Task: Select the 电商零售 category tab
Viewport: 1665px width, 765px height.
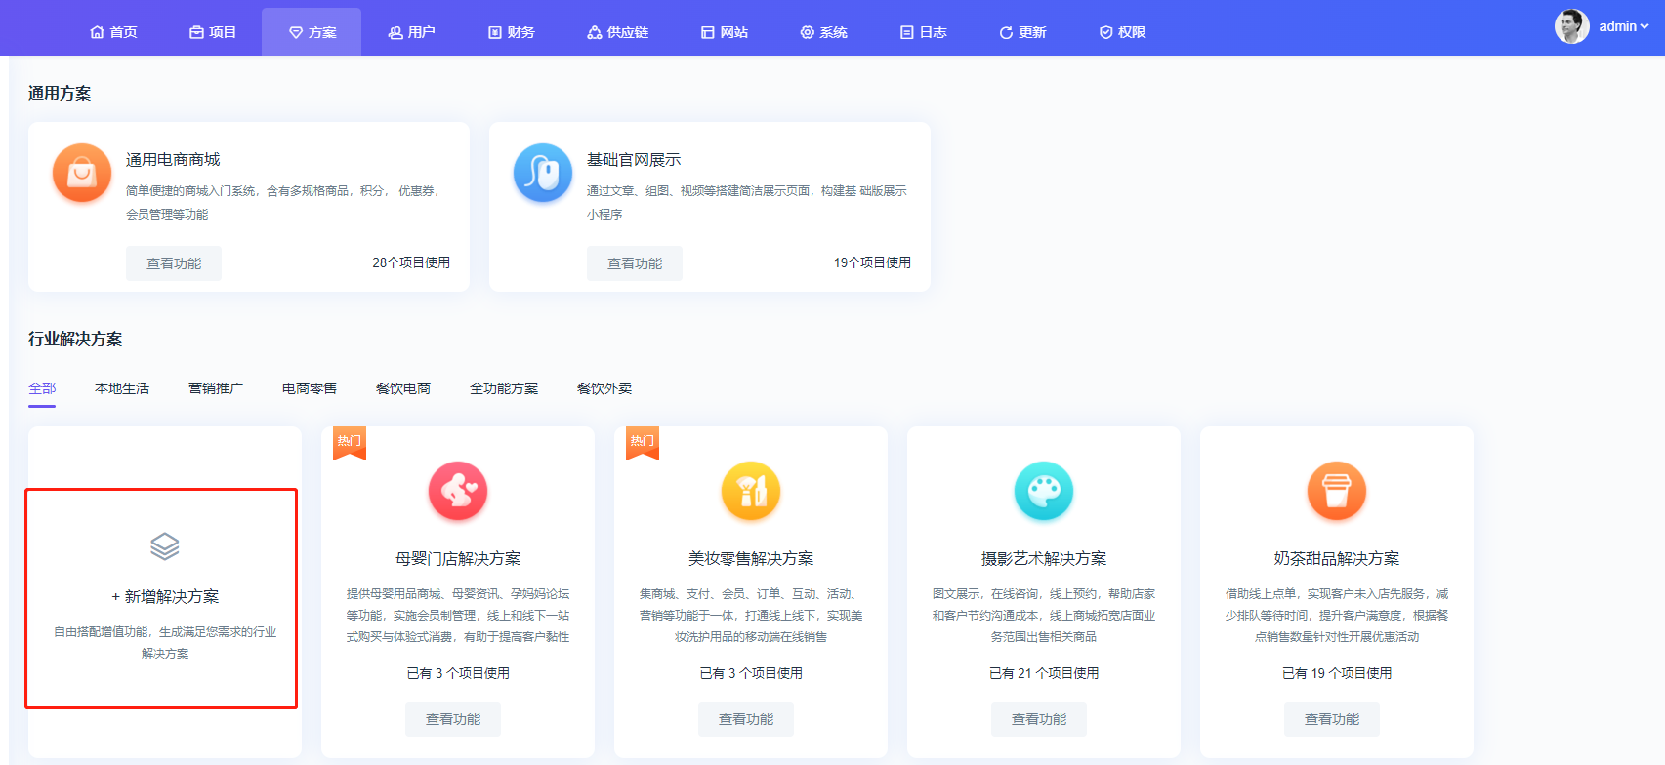Action: (x=310, y=388)
